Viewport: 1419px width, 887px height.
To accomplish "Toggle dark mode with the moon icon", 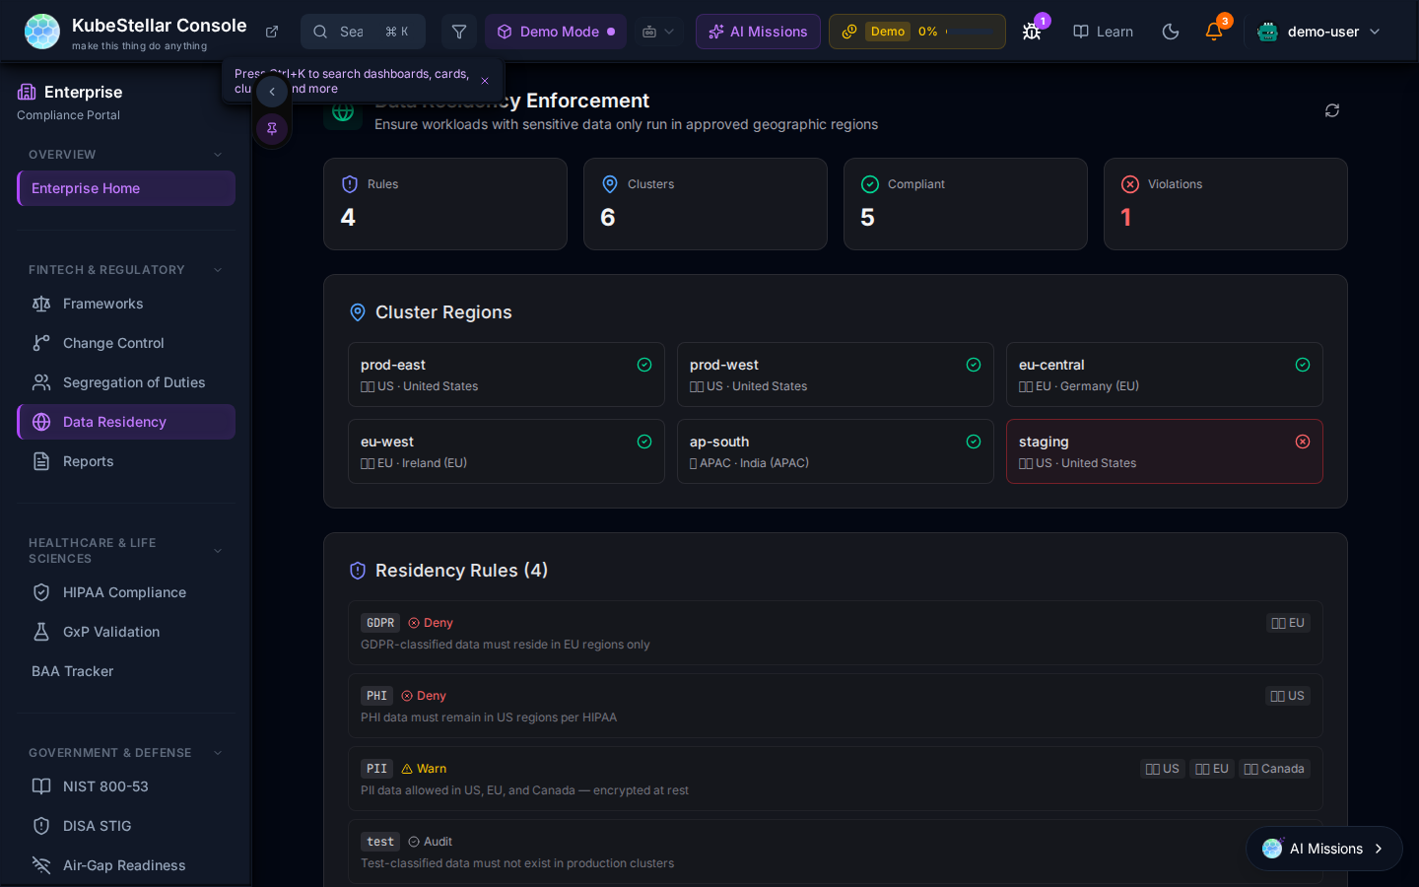I will point(1171,32).
